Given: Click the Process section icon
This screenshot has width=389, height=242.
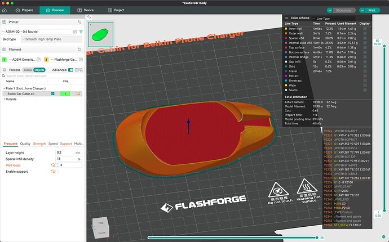Looking at the screenshot, I should (x=4, y=70).
